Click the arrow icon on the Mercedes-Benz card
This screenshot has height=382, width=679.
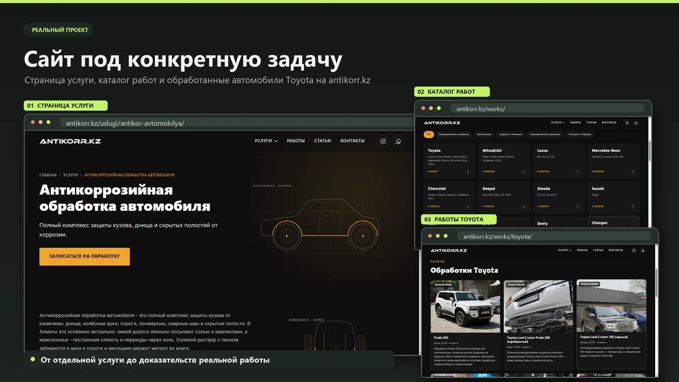pyautogui.click(x=632, y=171)
